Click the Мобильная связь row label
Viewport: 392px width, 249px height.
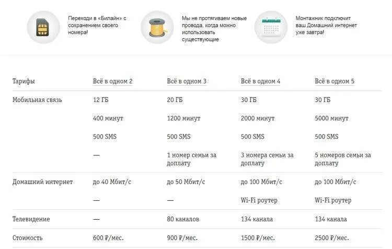click(37, 100)
